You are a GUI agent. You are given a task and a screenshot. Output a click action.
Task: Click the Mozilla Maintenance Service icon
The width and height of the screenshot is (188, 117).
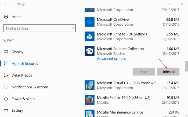point(89,113)
